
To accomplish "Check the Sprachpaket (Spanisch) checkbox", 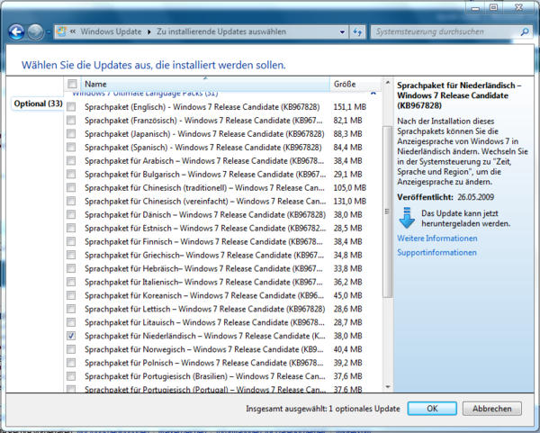I will 71,147.
